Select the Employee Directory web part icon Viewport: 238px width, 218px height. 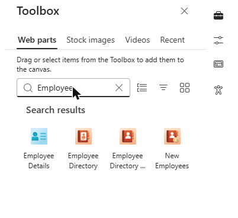[x=83, y=136]
